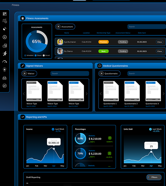Click the Basic membership badge
Screen dimensions: 166x186
pos(104,51)
